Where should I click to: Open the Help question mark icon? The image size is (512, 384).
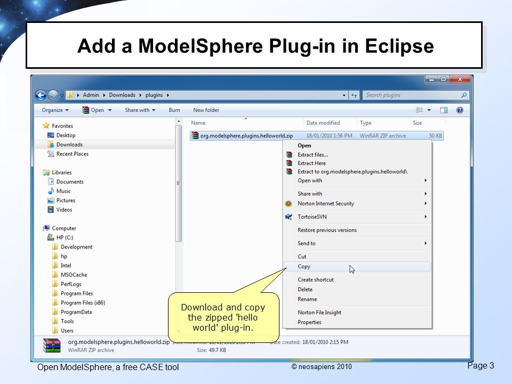pos(460,110)
